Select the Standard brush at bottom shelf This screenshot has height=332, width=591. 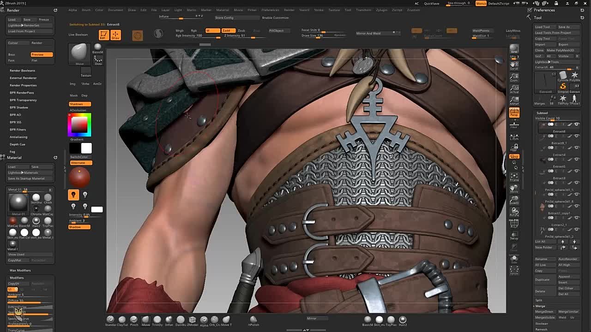[x=110, y=320]
